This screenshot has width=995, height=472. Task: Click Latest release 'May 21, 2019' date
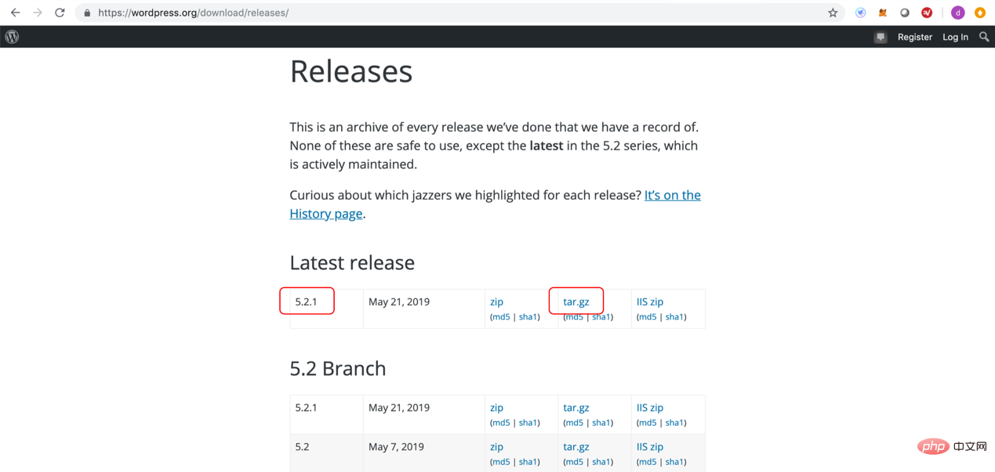tap(399, 301)
